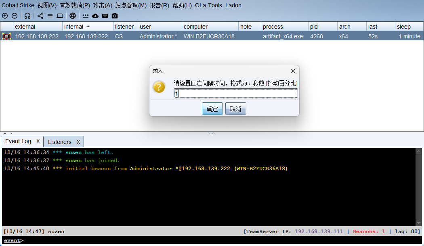Sort by the external column header

tap(38, 27)
